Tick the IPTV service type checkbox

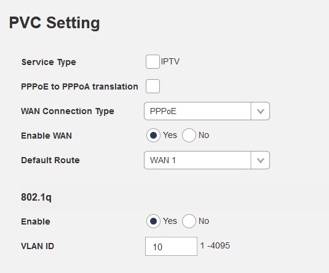pyautogui.click(x=153, y=62)
